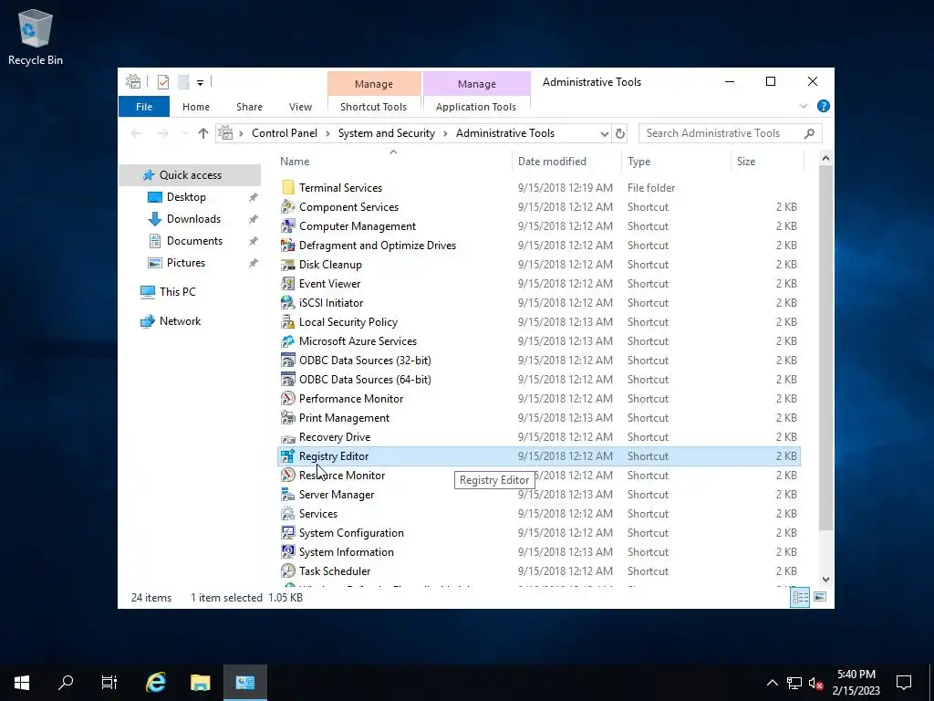Open Pictures in the navigation pane
934x701 pixels.
186,263
